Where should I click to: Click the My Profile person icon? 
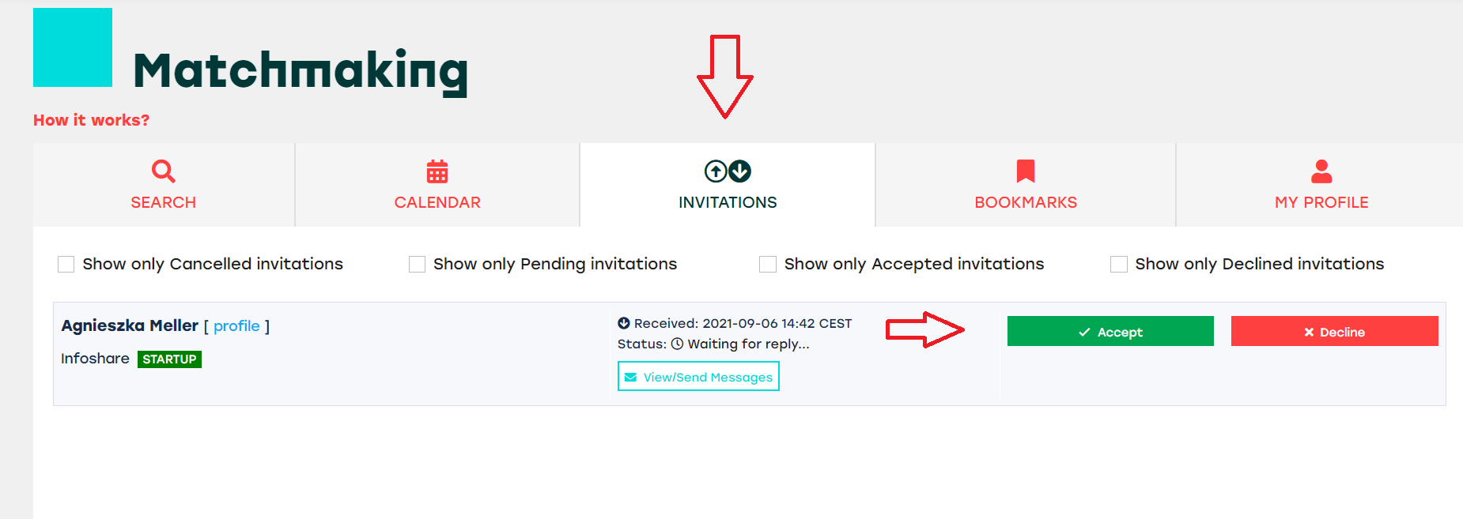pos(1321,171)
